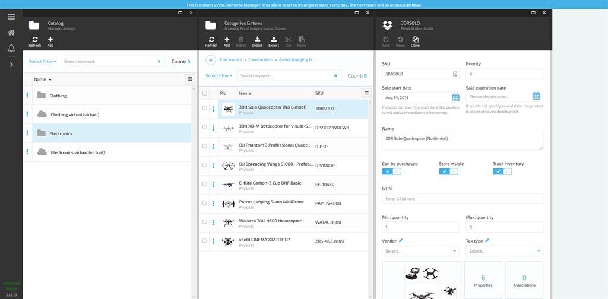This screenshot has width=608, height=299.
Task: Check the 3DR X8-M Octocopter row
Action: tap(205, 128)
